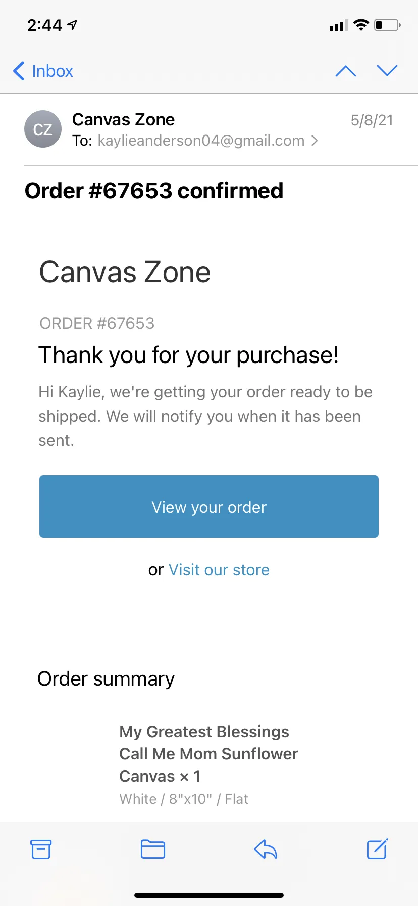This screenshot has height=906, width=418.
Task: Open the Visit our store link
Action: (x=219, y=570)
